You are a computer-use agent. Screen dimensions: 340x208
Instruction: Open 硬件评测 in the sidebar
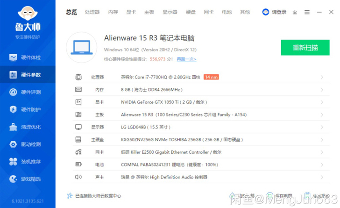[x=28, y=92]
